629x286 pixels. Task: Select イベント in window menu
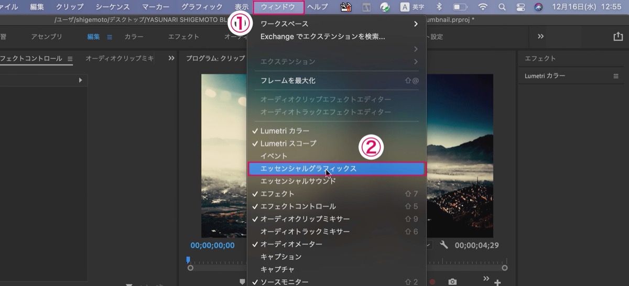337,156
